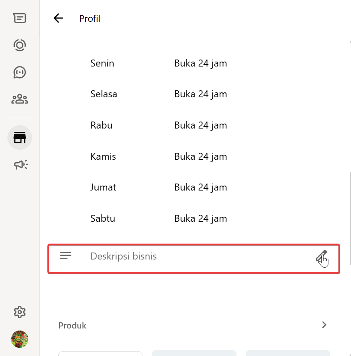Viewport: 351px width, 356px height.
Task: Go back using the arrow beside Profil
Action: pos(58,18)
